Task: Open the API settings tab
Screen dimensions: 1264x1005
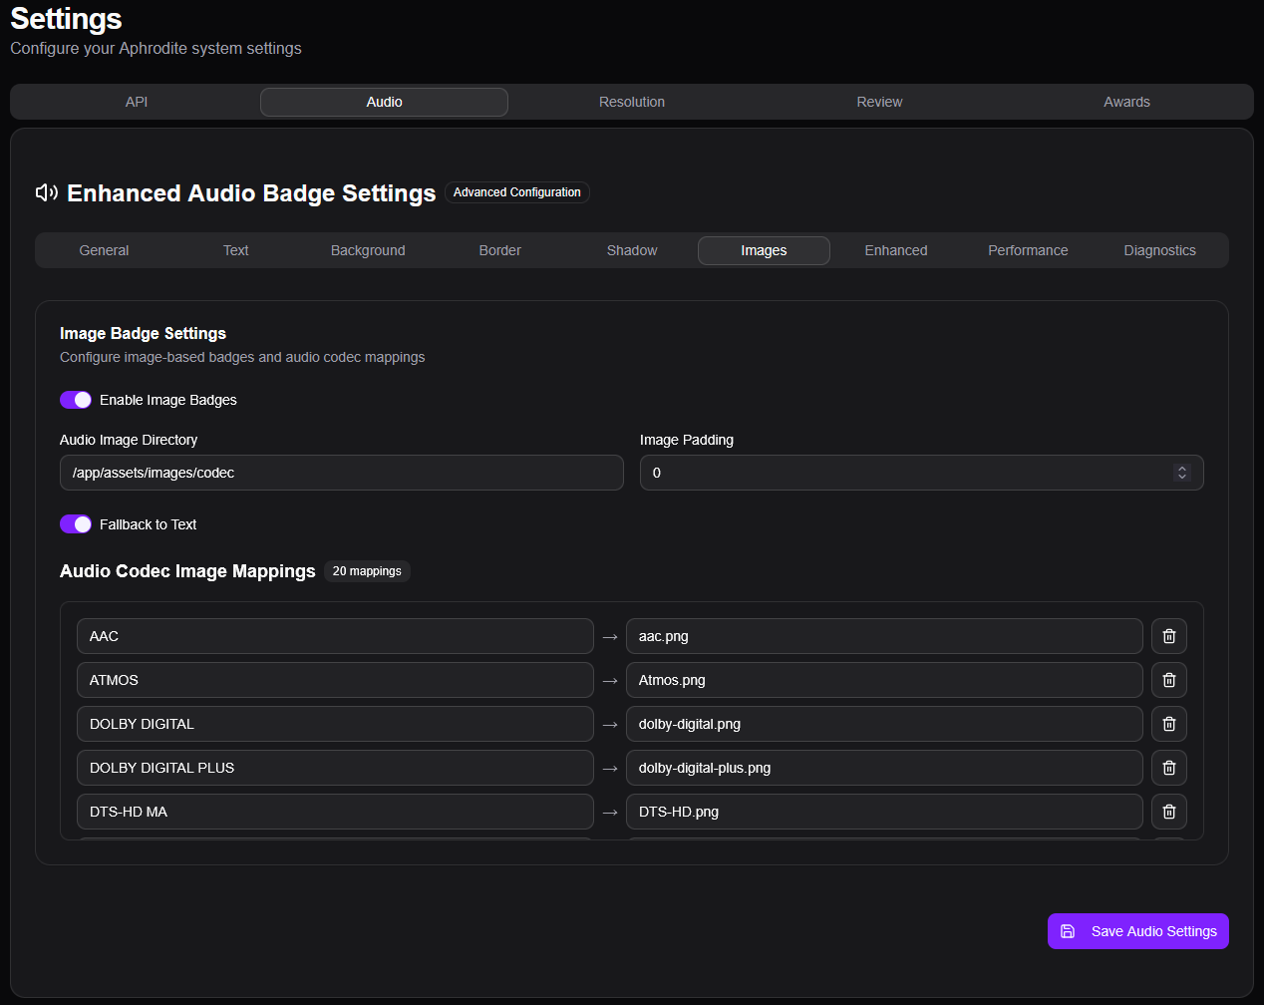Action: tap(137, 102)
